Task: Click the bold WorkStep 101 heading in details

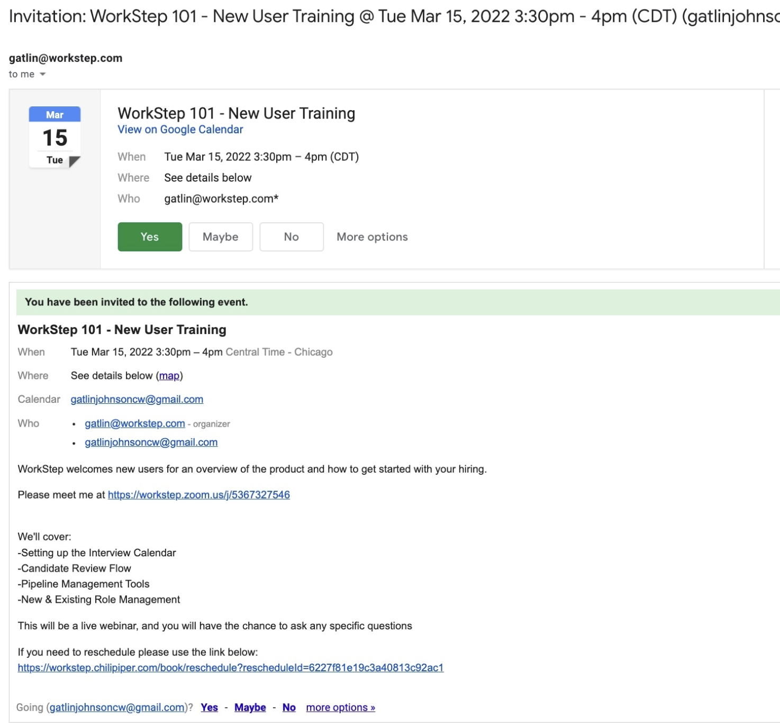Action: click(x=122, y=330)
